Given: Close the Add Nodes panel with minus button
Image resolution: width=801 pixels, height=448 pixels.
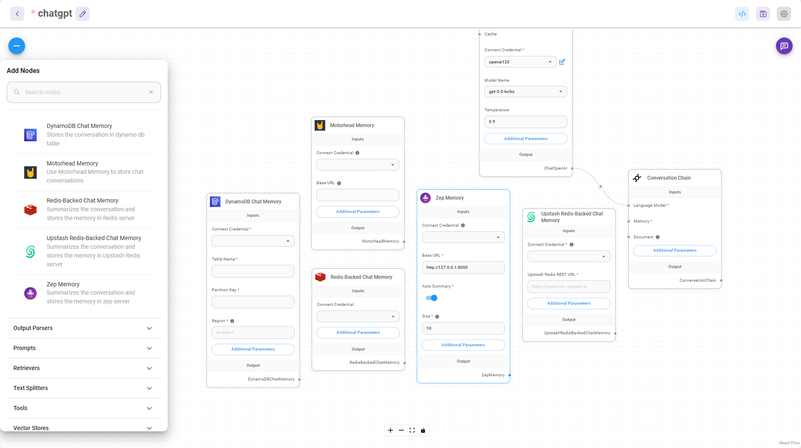Looking at the screenshot, I should pyautogui.click(x=17, y=46).
